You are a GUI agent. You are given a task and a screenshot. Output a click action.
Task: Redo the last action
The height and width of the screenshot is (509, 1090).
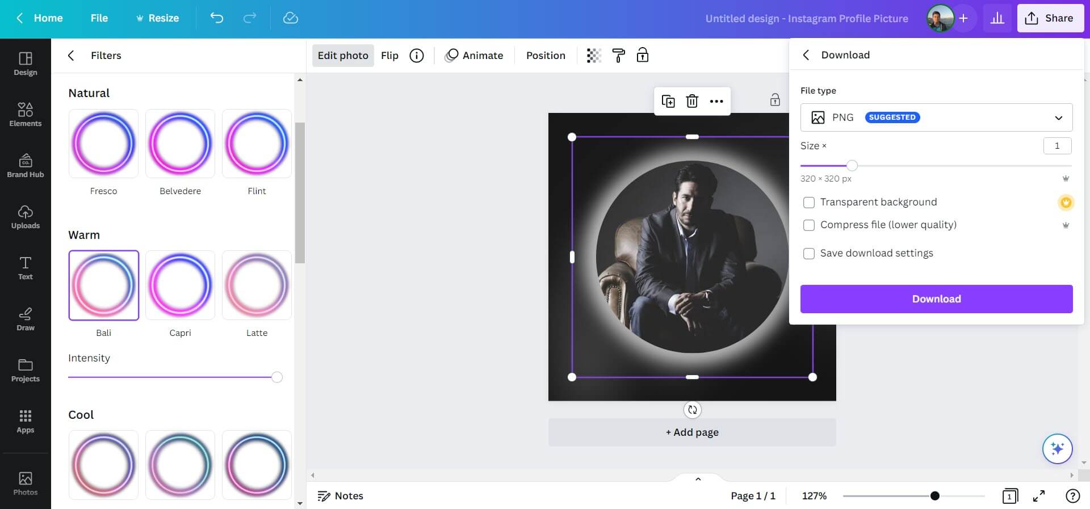pyautogui.click(x=249, y=18)
